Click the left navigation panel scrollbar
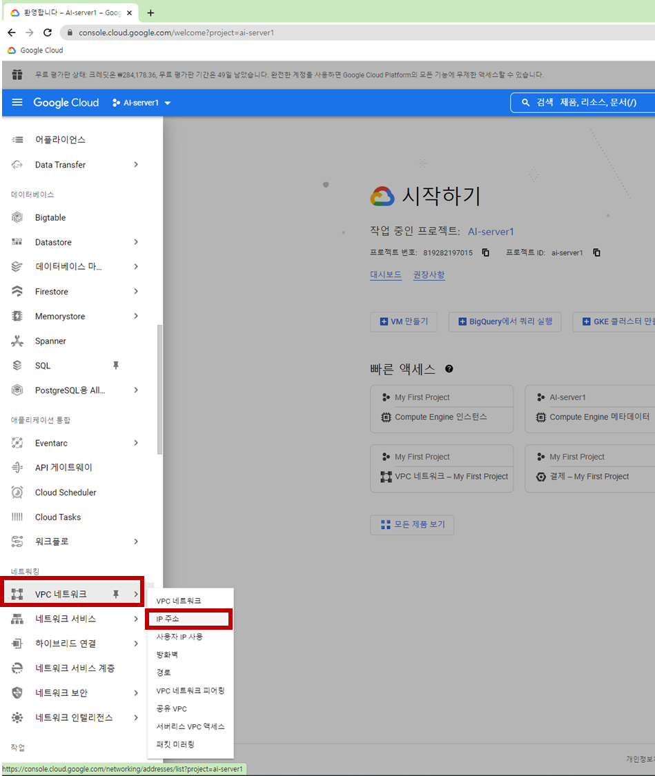This screenshot has height=776, width=655. [x=159, y=390]
